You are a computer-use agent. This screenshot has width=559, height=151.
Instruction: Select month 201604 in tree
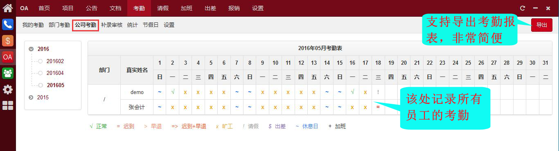pos(55,73)
